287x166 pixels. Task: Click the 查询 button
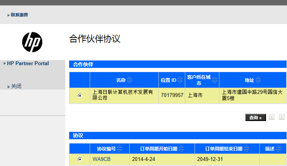(256, 118)
